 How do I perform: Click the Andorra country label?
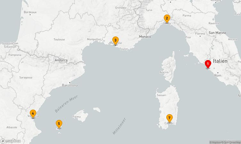click(x=61, y=60)
